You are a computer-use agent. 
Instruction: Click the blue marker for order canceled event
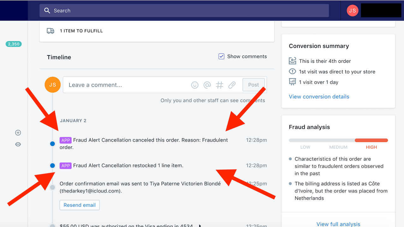click(52, 144)
